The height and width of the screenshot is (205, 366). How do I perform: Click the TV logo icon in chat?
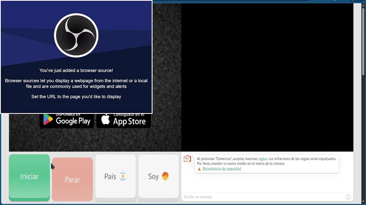[187, 158]
